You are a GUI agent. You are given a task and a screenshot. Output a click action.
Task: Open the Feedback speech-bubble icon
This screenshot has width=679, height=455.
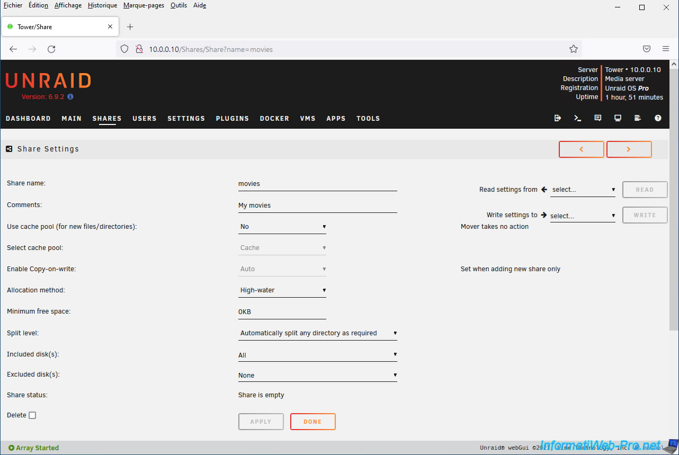click(x=597, y=118)
